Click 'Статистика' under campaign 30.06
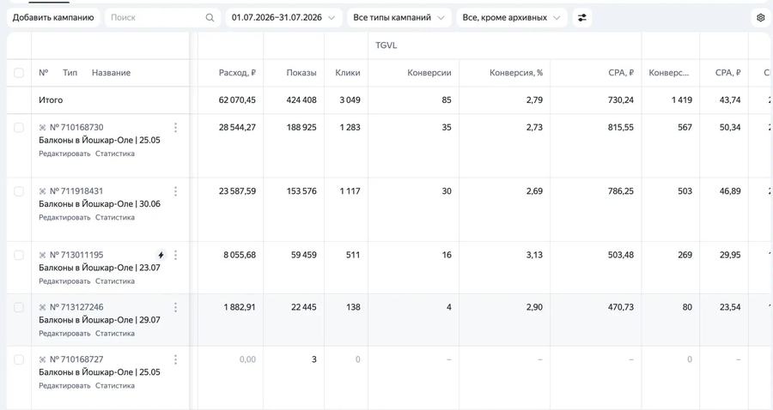This screenshot has width=773, height=410. click(x=115, y=218)
